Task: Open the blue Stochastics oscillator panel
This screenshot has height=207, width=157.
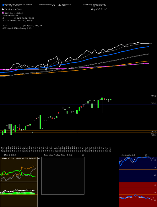Action: (138, 169)
